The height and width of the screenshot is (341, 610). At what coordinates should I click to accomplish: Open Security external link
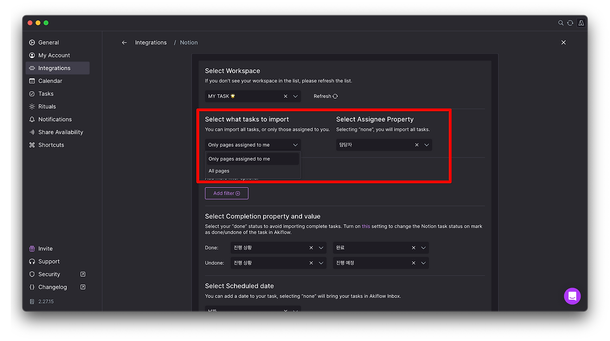coord(58,274)
